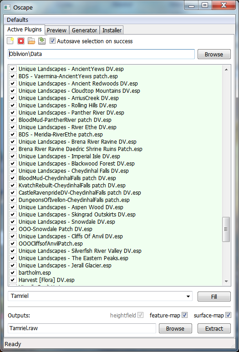This screenshot has width=239, height=352.
Task: Uncheck the surface-map output checkbox
Action: point(228,315)
